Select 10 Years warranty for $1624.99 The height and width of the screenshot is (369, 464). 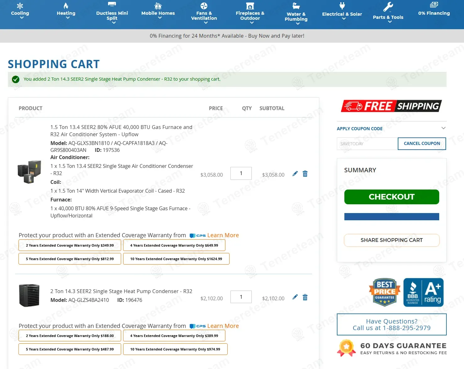pos(176,259)
